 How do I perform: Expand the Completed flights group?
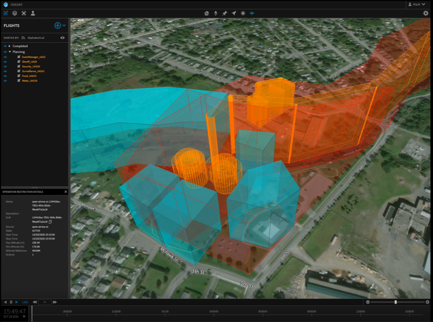(x=9, y=46)
